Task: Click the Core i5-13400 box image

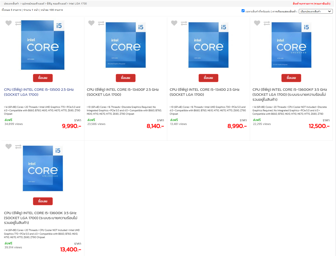Action: [208, 45]
